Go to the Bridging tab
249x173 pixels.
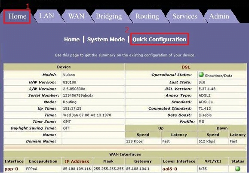coord(109,16)
